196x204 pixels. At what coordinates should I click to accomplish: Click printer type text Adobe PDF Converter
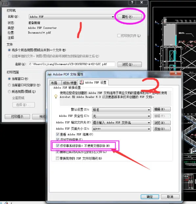[x=42, y=28]
